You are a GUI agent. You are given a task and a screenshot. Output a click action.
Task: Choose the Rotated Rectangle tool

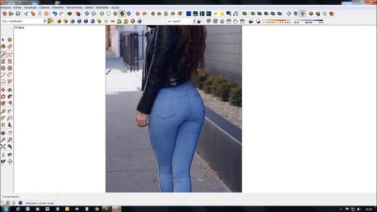point(9,61)
